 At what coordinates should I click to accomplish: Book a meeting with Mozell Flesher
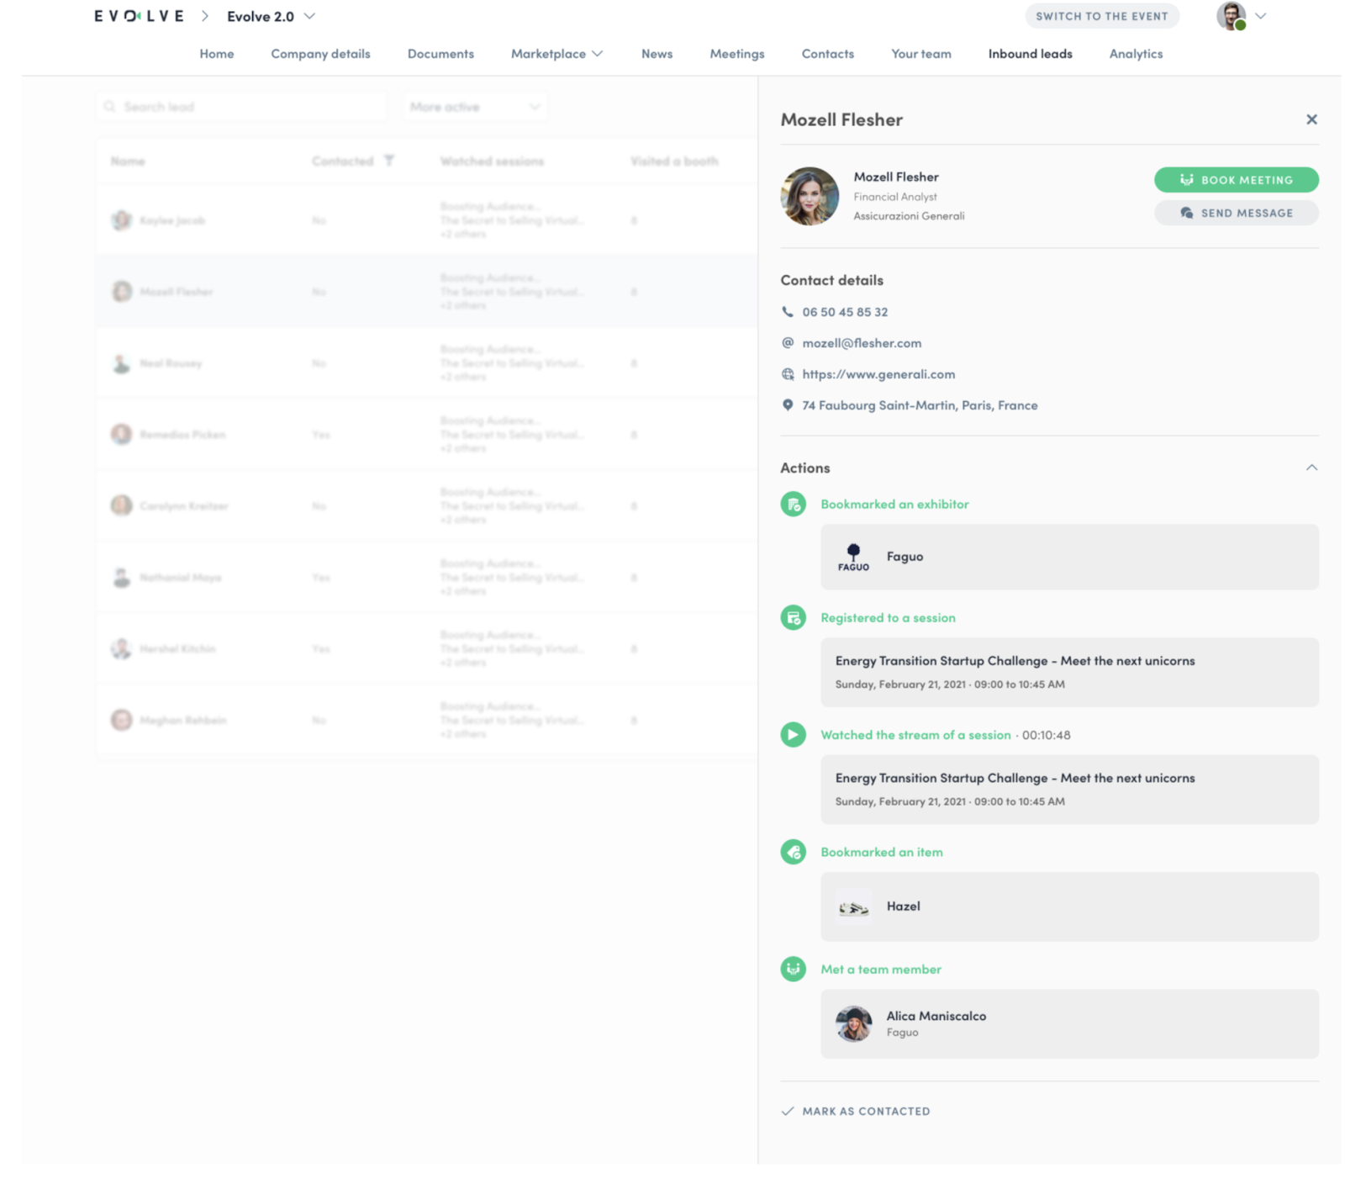click(x=1236, y=180)
